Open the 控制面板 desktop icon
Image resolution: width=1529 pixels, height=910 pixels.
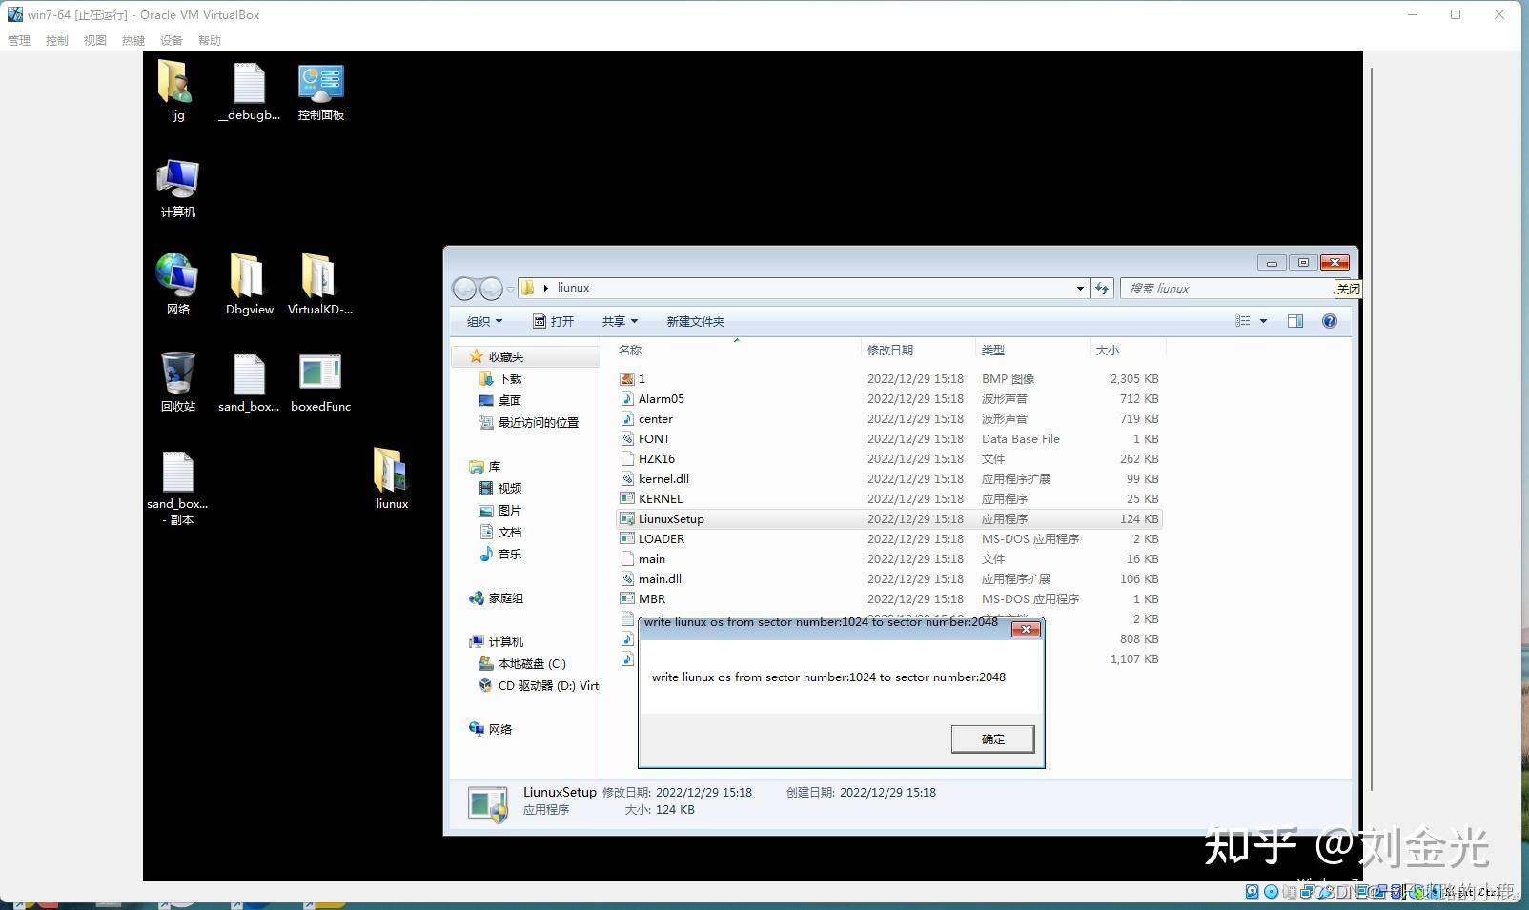click(320, 91)
